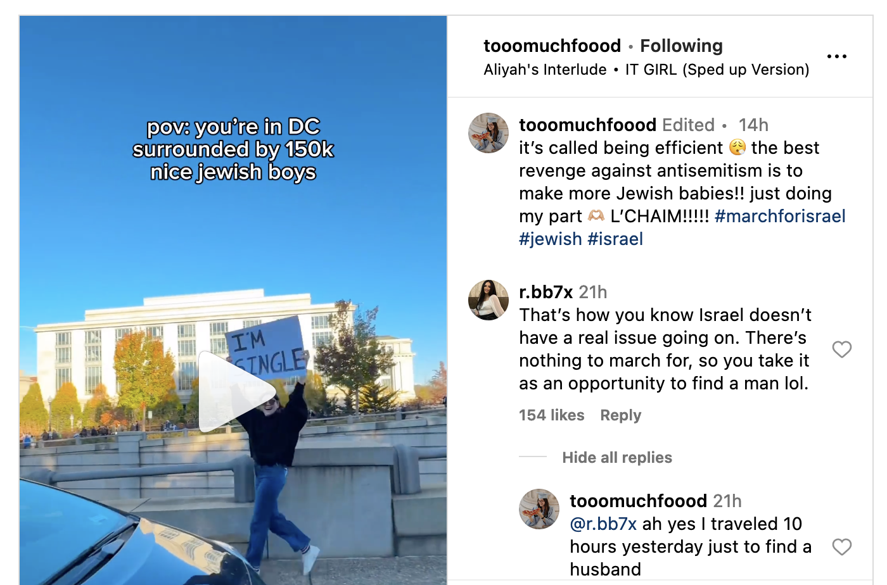
Task: Play the video with the center play button
Action: (234, 393)
